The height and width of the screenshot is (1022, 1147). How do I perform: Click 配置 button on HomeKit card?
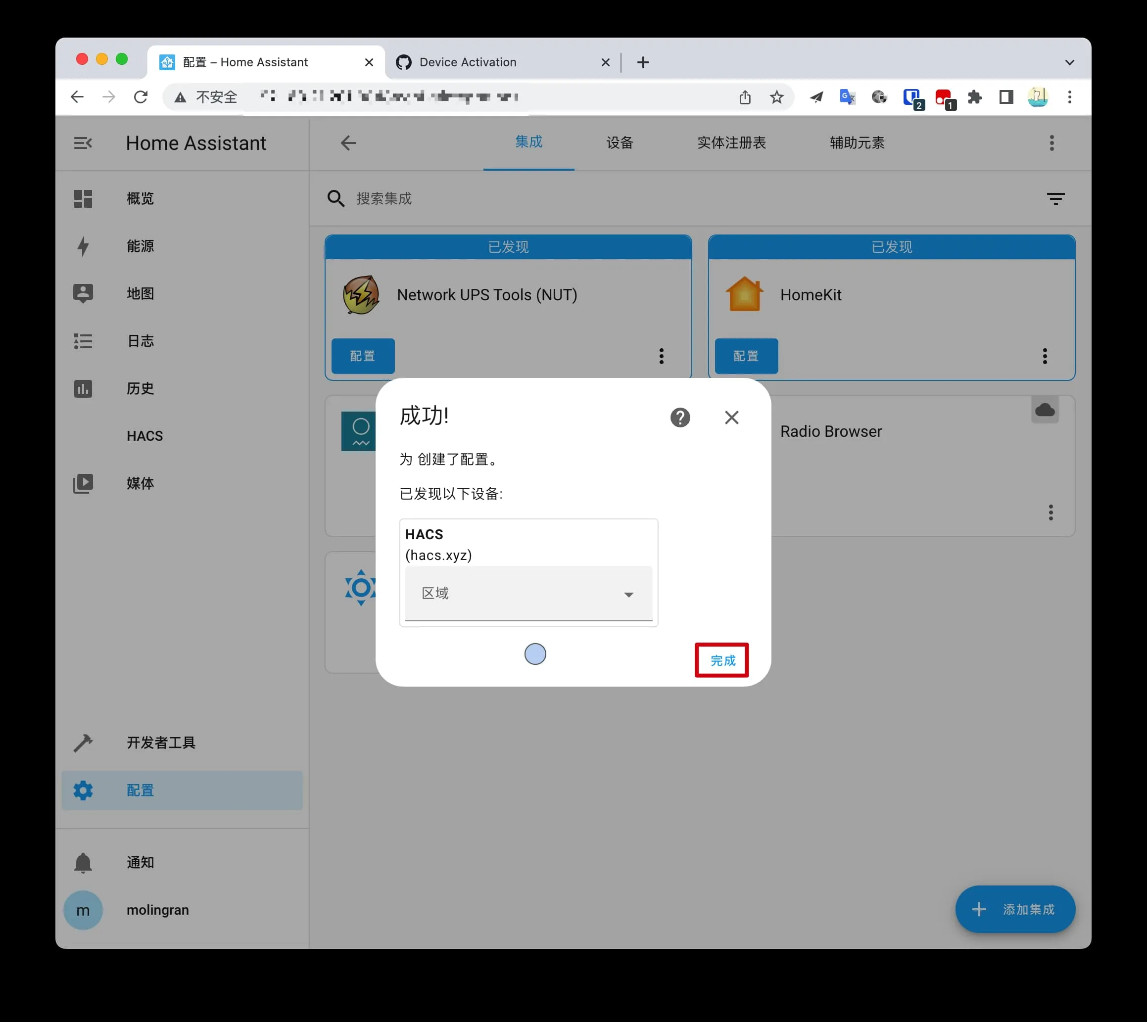[746, 356]
